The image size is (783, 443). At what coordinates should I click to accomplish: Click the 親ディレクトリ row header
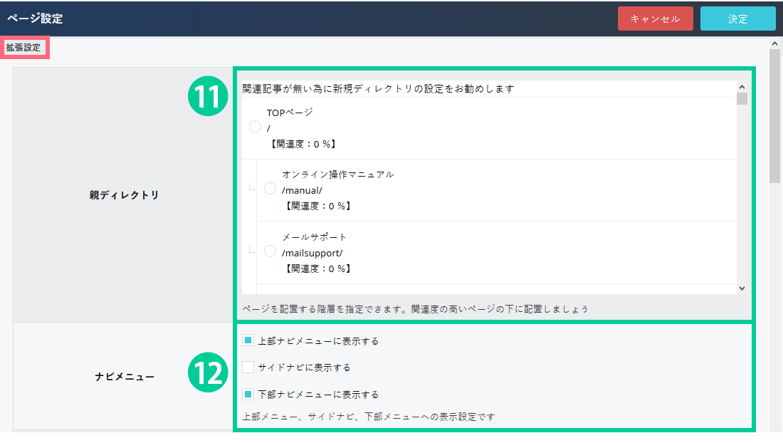(124, 194)
